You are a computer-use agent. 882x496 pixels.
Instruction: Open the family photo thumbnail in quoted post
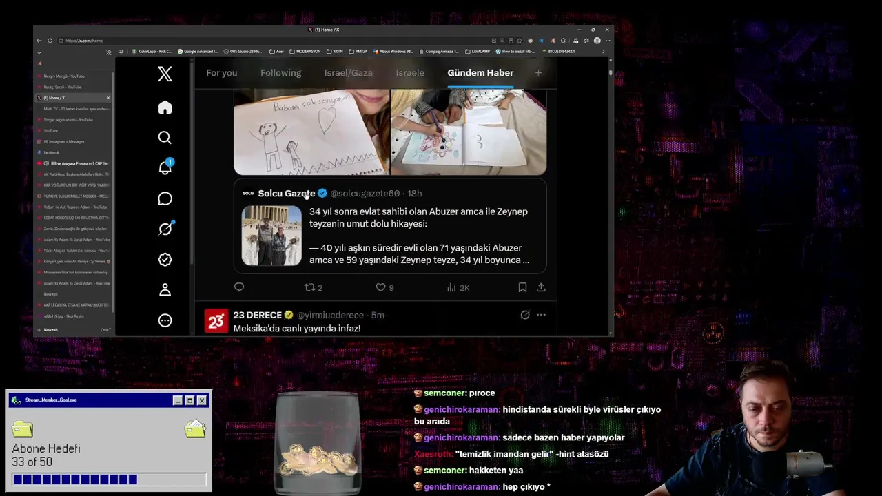[271, 236]
